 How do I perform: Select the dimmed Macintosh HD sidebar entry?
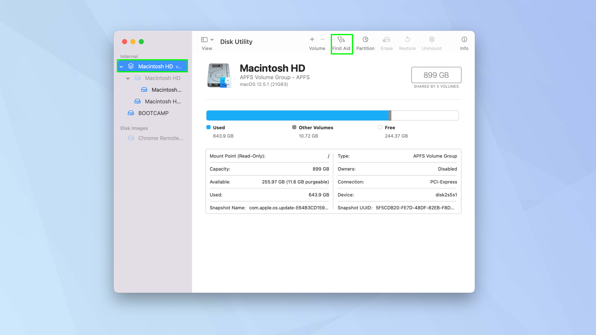coord(162,78)
